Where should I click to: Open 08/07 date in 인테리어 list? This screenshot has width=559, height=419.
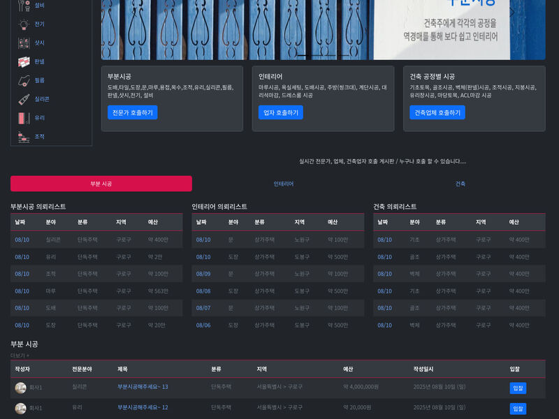coord(203,308)
